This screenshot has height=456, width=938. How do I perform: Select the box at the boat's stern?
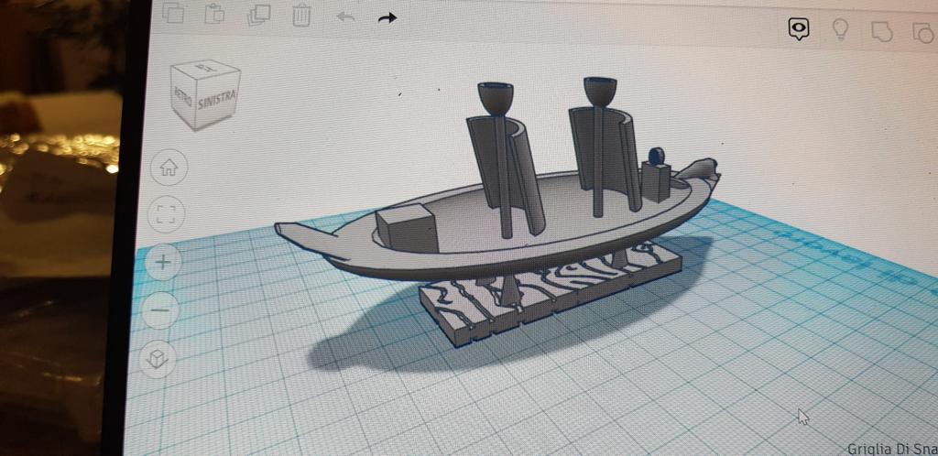(x=407, y=228)
